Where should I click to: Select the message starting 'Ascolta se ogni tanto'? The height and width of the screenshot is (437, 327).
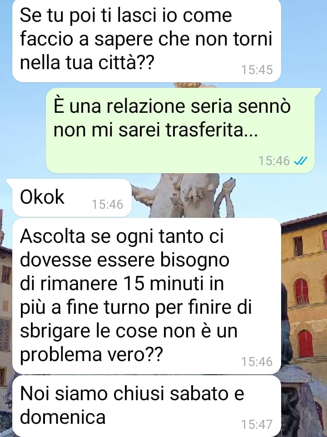pos(147,296)
